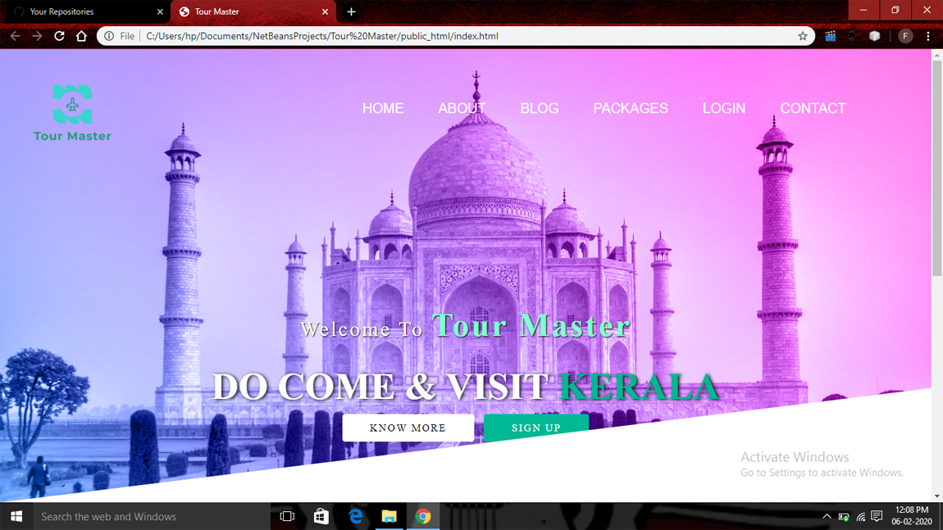Screen dimensions: 943x530
Task: Reload the page with the refresh icon
Action: pyautogui.click(x=58, y=35)
